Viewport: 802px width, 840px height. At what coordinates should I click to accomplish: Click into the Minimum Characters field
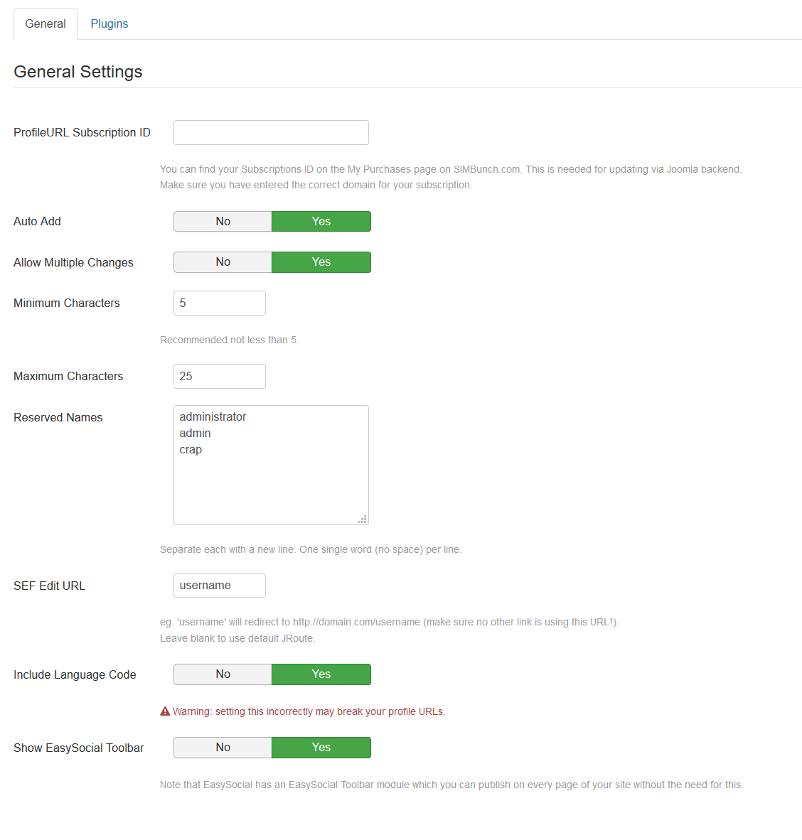[x=219, y=303]
